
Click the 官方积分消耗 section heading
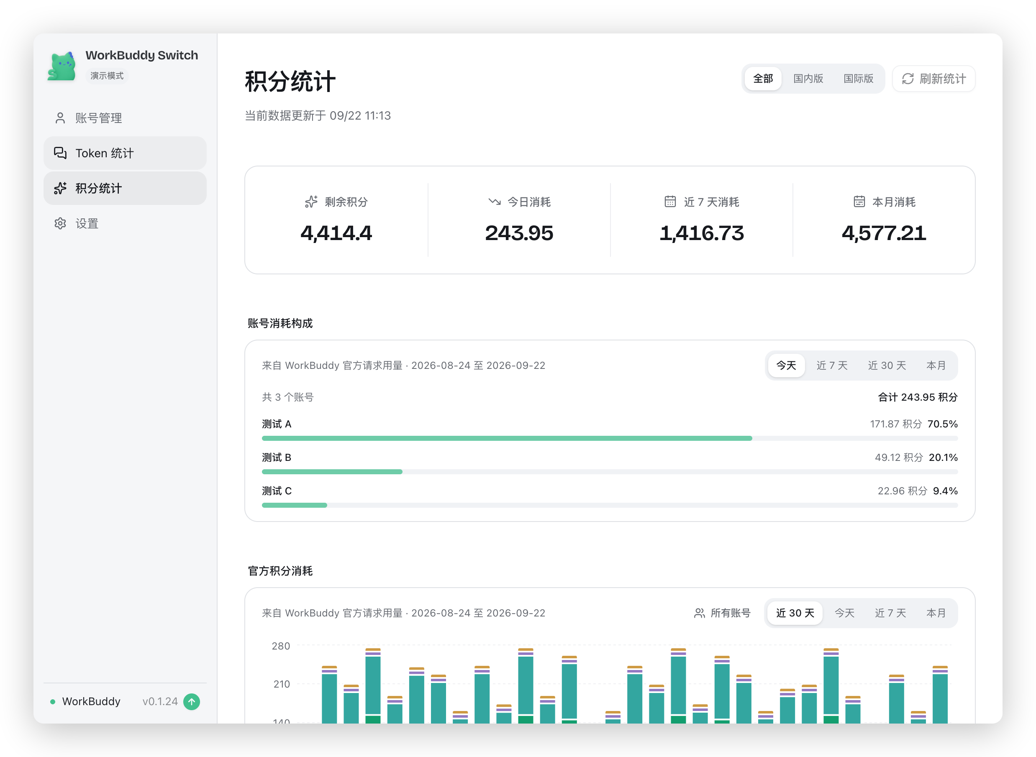[280, 571]
